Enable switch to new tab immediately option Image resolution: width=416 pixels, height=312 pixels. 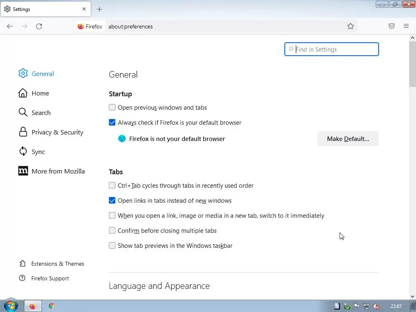pyautogui.click(x=112, y=215)
